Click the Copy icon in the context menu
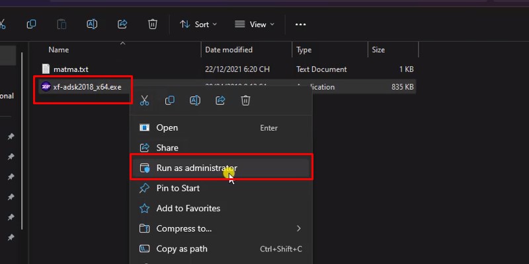Image resolution: width=529 pixels, height=264 pixels. pos(170,100)
